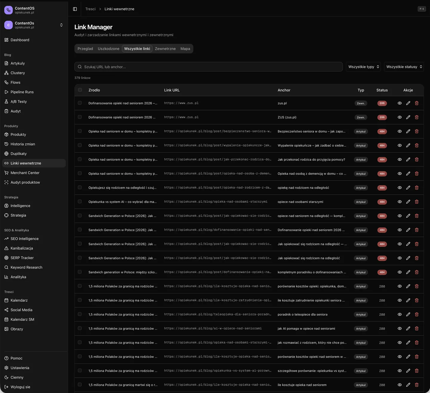The width and height of the screenshot is (430, 393).
Task: Click the Szukaj URL lub anchor search field
Action: pos(208,67)
